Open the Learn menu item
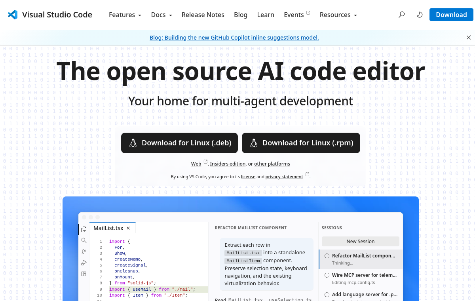The height and width of the screenshot is (301, 475). 266,15
